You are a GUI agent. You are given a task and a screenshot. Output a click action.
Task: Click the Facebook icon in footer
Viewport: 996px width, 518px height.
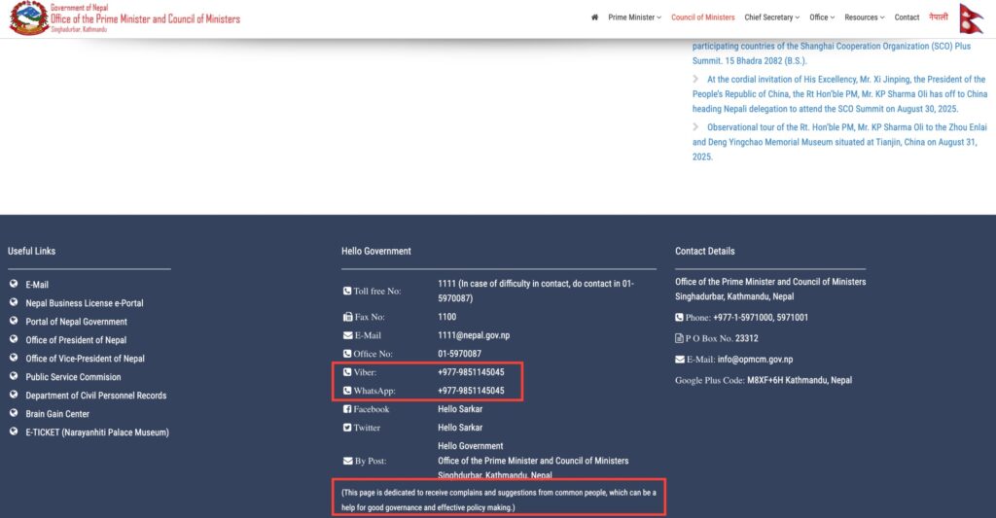[347, 409]
